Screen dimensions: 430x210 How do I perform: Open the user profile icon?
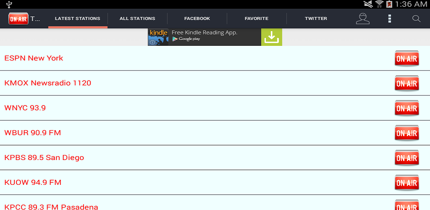(x=362, y=18)
